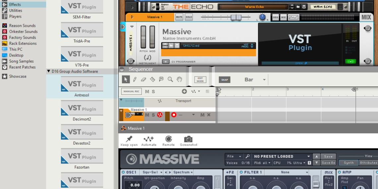
Task: Save patch with The Echo floppy icon
Action: point(304,7)
